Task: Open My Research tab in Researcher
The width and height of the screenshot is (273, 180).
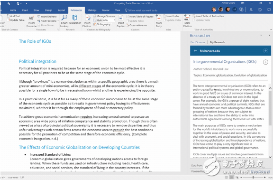Action: 217,42
